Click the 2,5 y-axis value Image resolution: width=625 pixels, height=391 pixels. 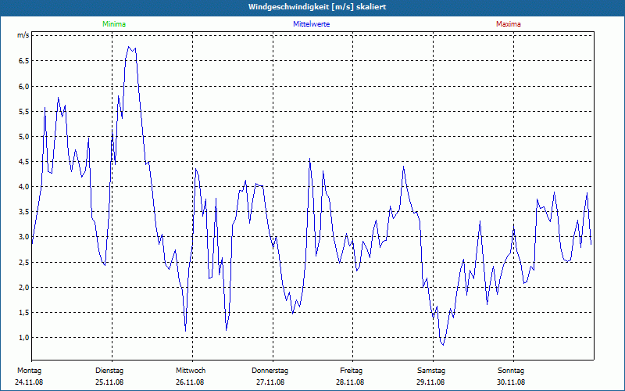(x=23, y=262)
